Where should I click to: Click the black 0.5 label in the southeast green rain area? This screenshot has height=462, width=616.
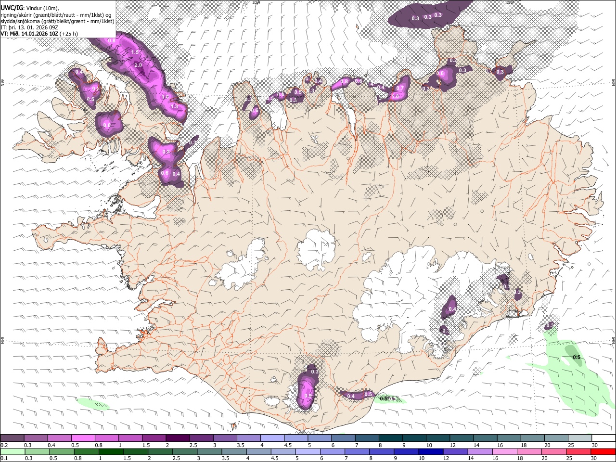[577, 357]
